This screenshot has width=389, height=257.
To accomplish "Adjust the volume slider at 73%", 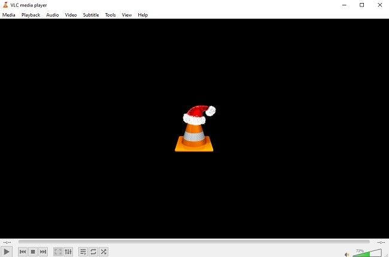I will click(367, 253).
